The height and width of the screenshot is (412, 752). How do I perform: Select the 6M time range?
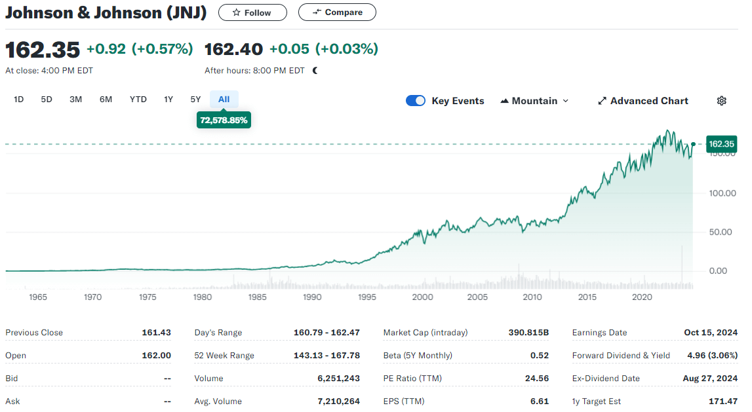pos(106,100)
